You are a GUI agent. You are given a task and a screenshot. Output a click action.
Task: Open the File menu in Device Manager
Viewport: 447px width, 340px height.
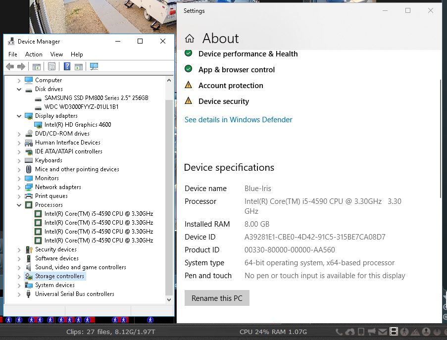(12, 54)
